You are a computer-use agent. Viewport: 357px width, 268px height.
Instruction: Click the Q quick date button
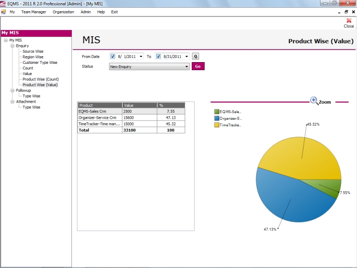pos(195,56)
